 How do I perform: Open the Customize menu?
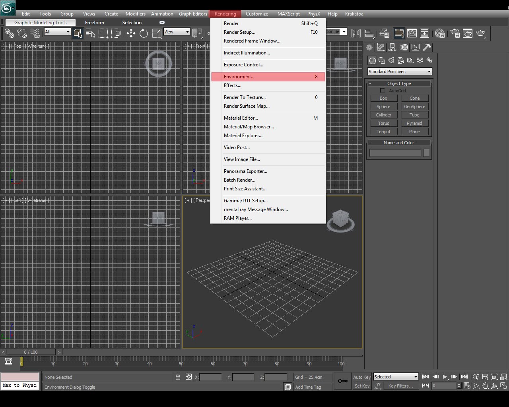tap(256, 14)
